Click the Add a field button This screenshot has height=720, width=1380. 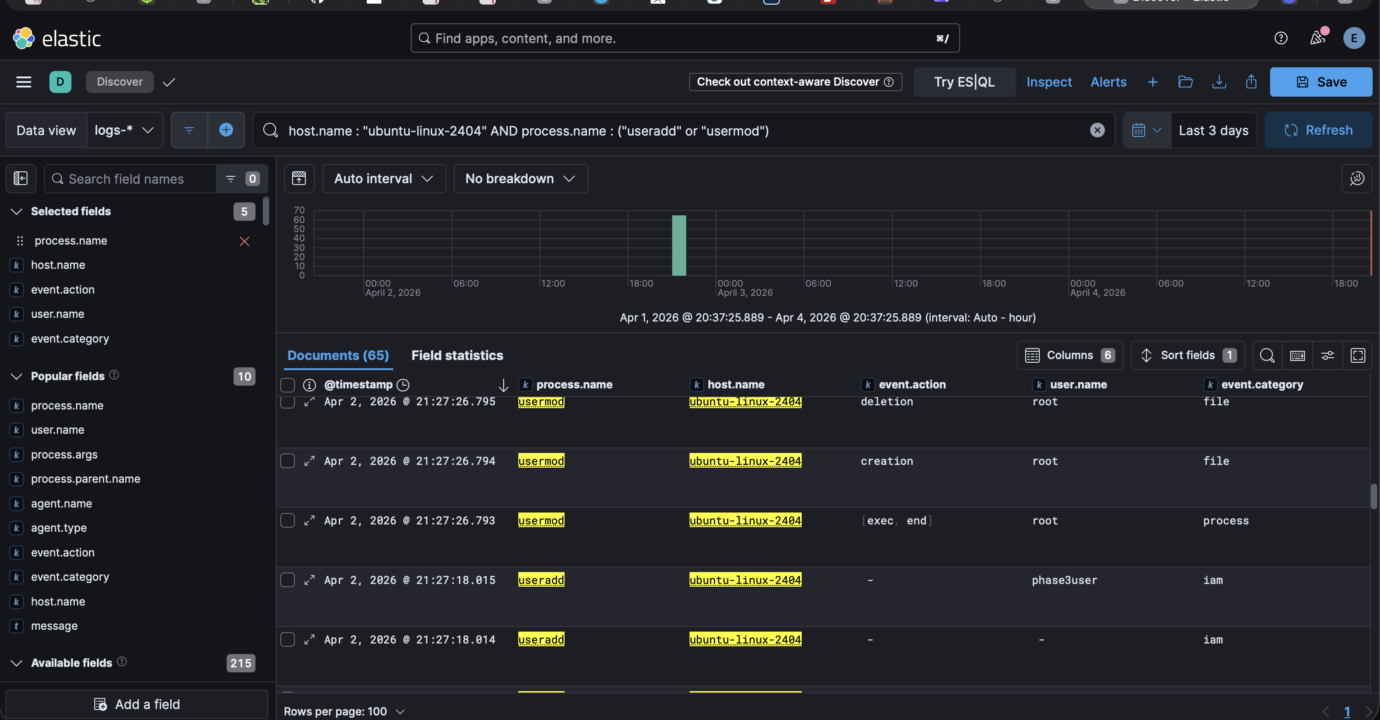pos(136,704)
